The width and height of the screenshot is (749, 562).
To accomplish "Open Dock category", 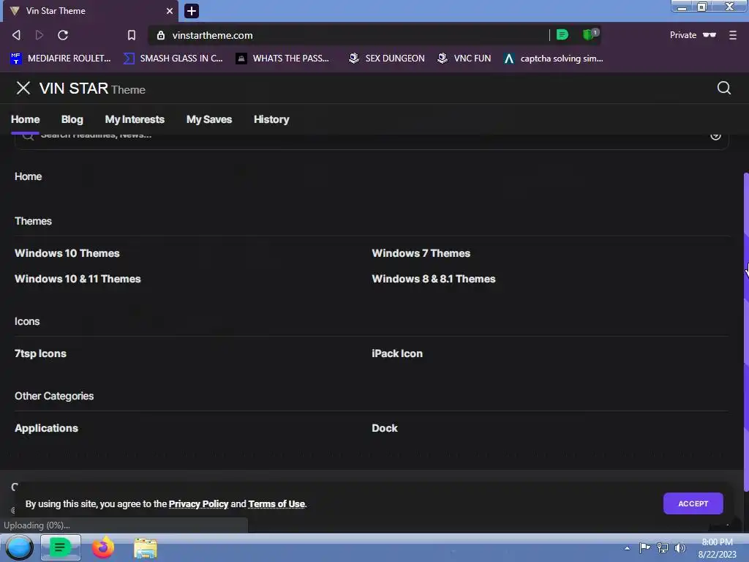I will (385, 428).
